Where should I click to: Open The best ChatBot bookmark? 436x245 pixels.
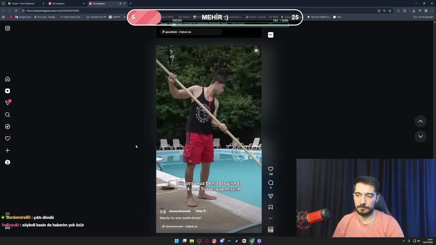pyautogui.click(x=319, y=17)
